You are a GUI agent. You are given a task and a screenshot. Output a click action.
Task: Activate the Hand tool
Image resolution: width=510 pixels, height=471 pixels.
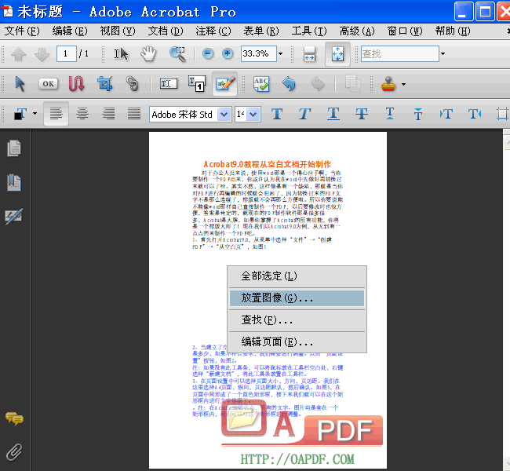(x=148, y=53)
